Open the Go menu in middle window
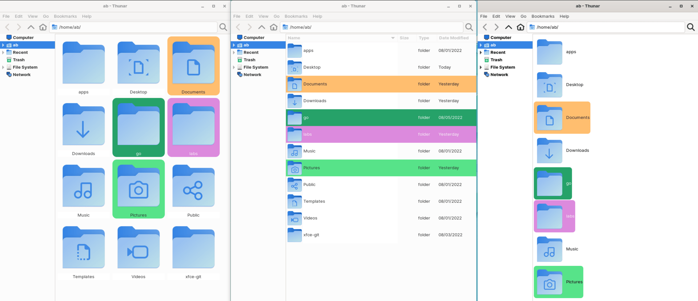 tap(277, 16)
